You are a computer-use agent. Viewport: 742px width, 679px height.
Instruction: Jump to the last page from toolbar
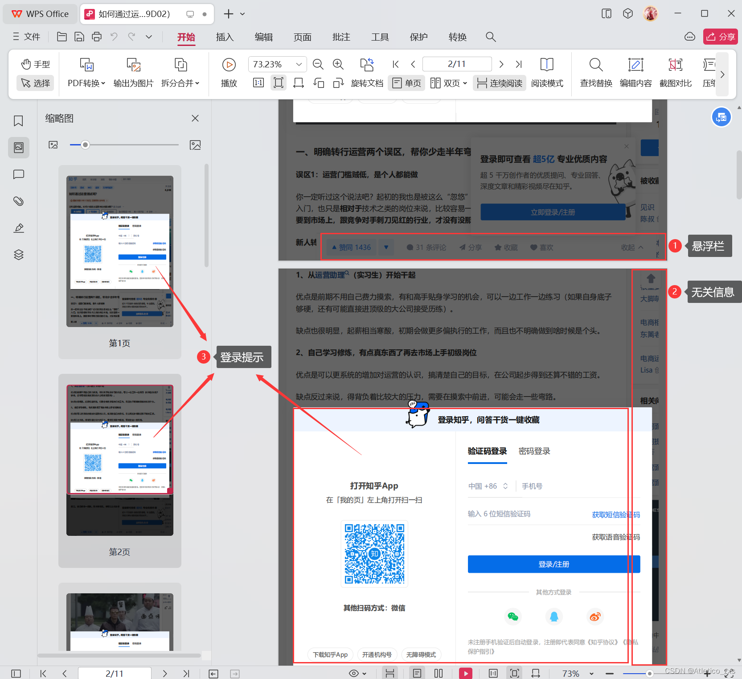pyautogui.click(x=519, y=64)
